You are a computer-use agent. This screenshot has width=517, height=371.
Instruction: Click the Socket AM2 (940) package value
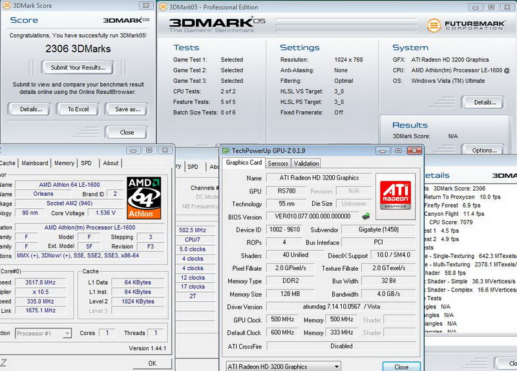click(69, 204)
